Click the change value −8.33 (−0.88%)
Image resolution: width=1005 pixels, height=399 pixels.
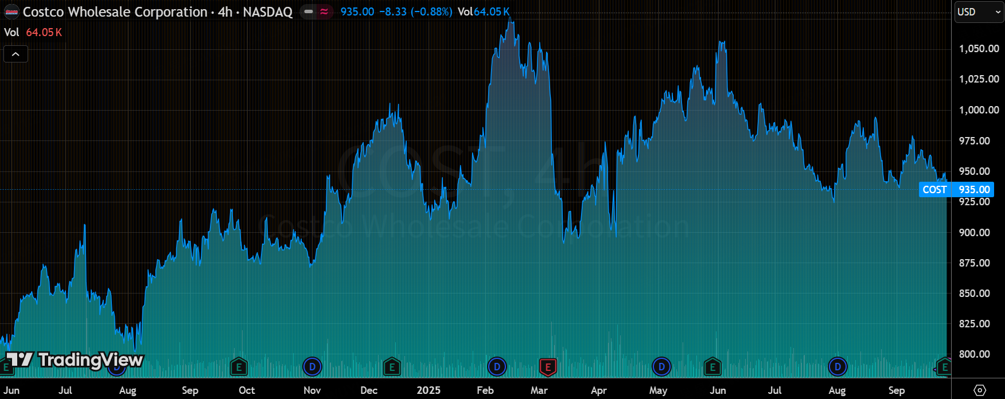coord(415,11)
